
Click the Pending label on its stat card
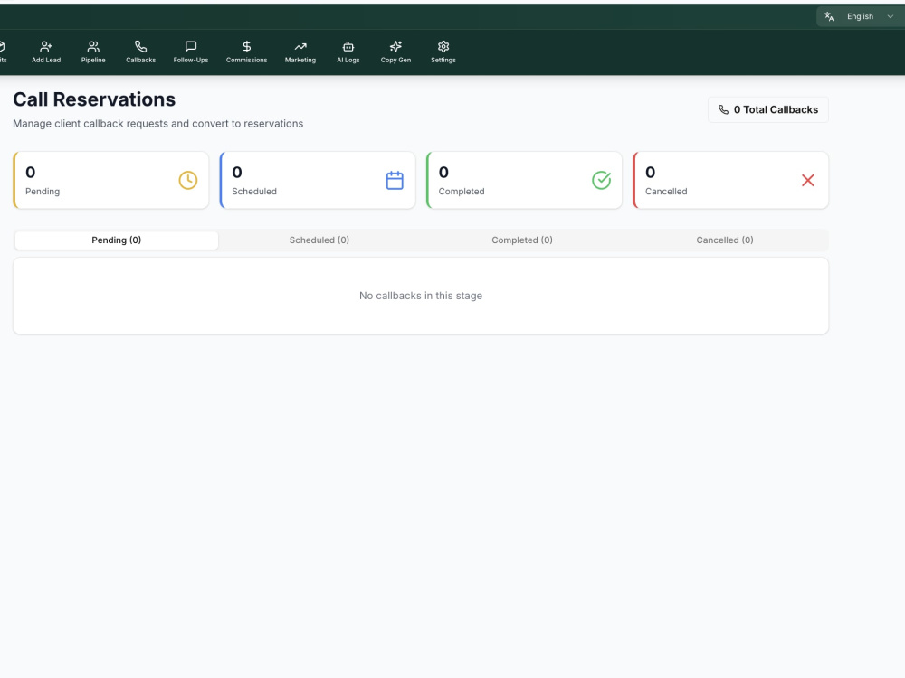coord(43,192)
